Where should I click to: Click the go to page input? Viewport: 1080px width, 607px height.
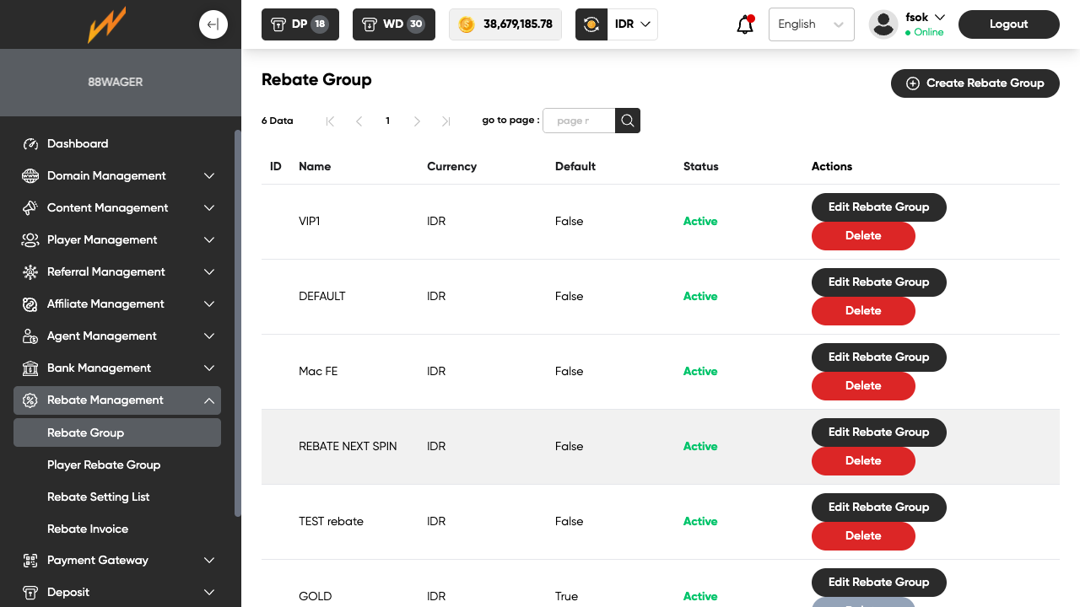[579, 121]
